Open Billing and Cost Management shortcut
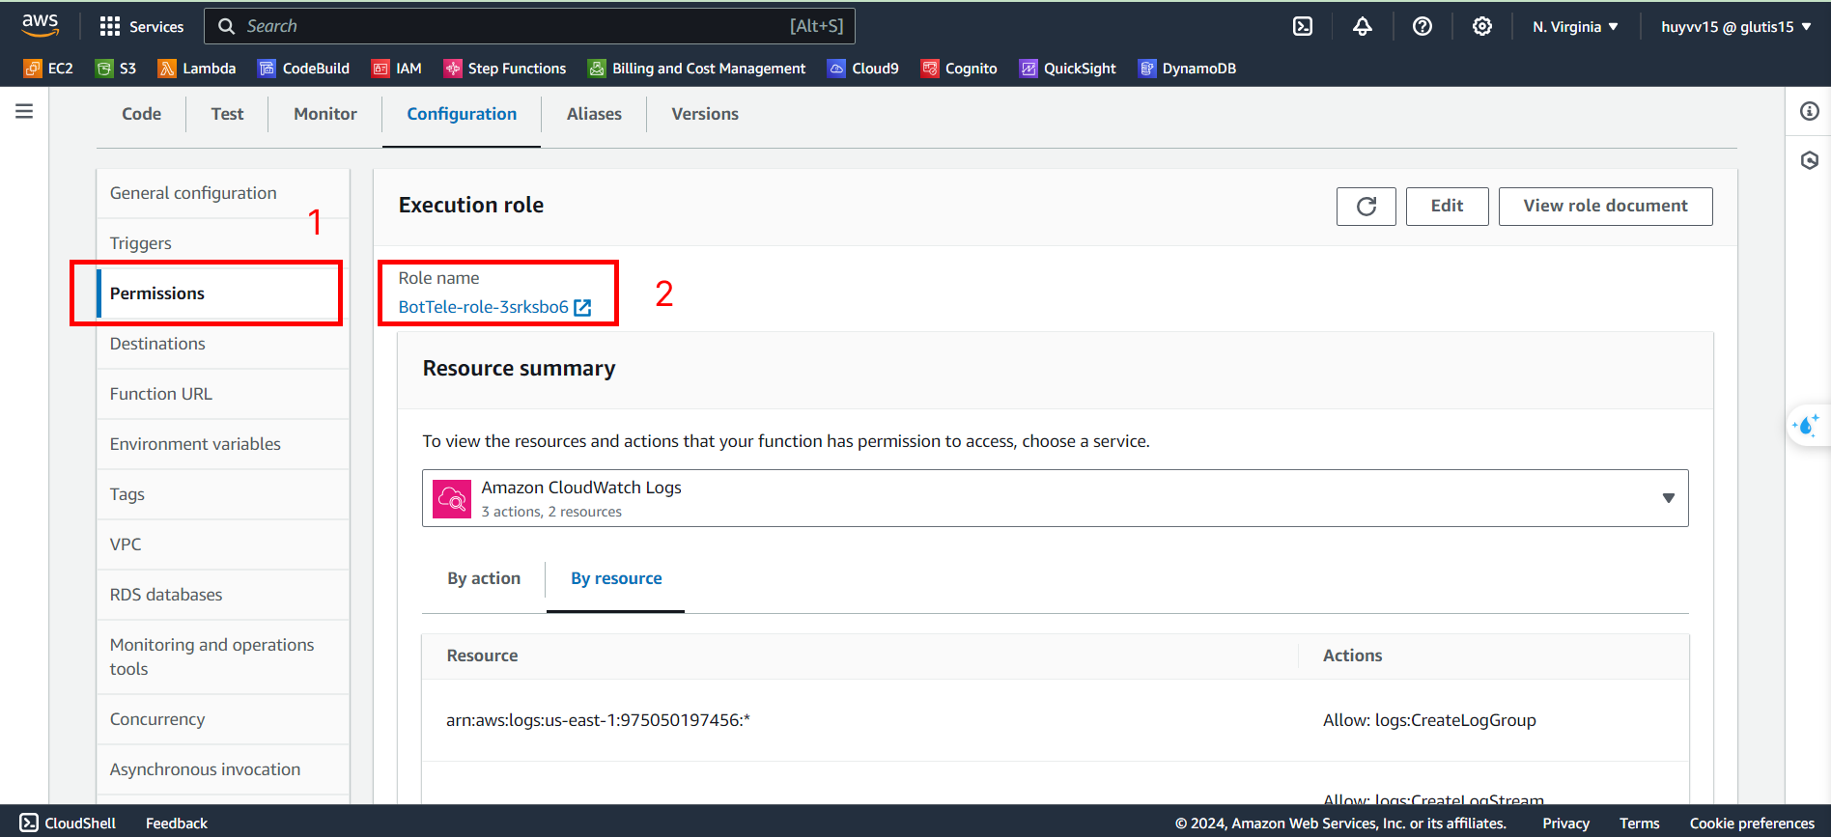This screenshot has height=837, width=1831. [696, 69]
